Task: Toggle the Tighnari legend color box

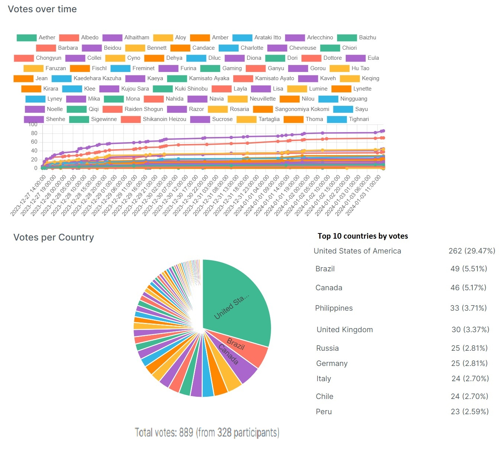Action: point(337,119)
